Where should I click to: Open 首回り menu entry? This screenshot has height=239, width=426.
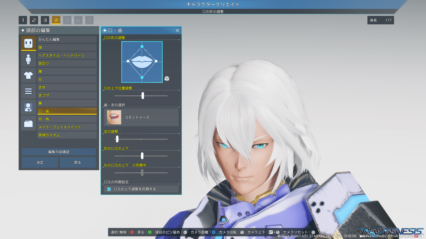pos(67,63)
